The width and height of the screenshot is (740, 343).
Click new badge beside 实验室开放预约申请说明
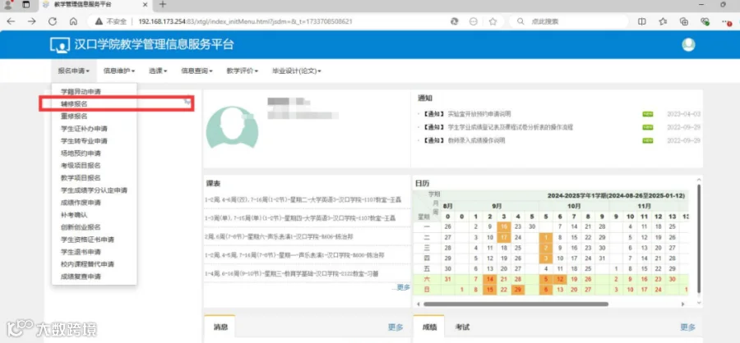click(x=648, y=115)
